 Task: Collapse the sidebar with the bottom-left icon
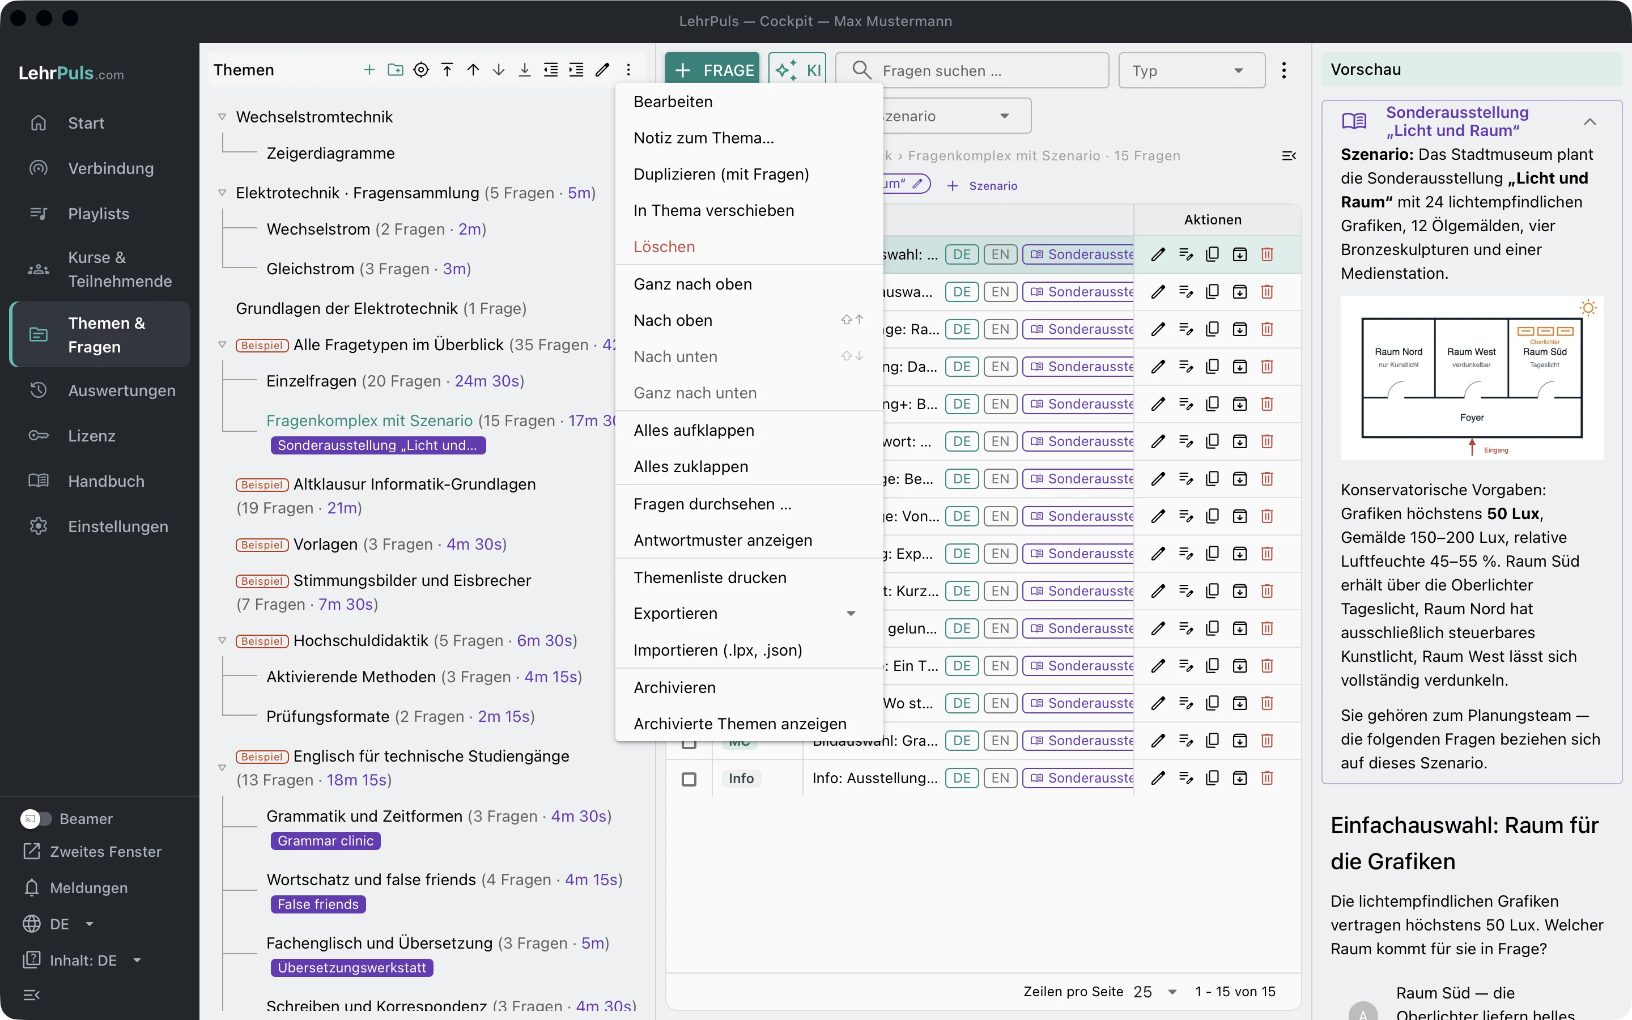[32, 995]
